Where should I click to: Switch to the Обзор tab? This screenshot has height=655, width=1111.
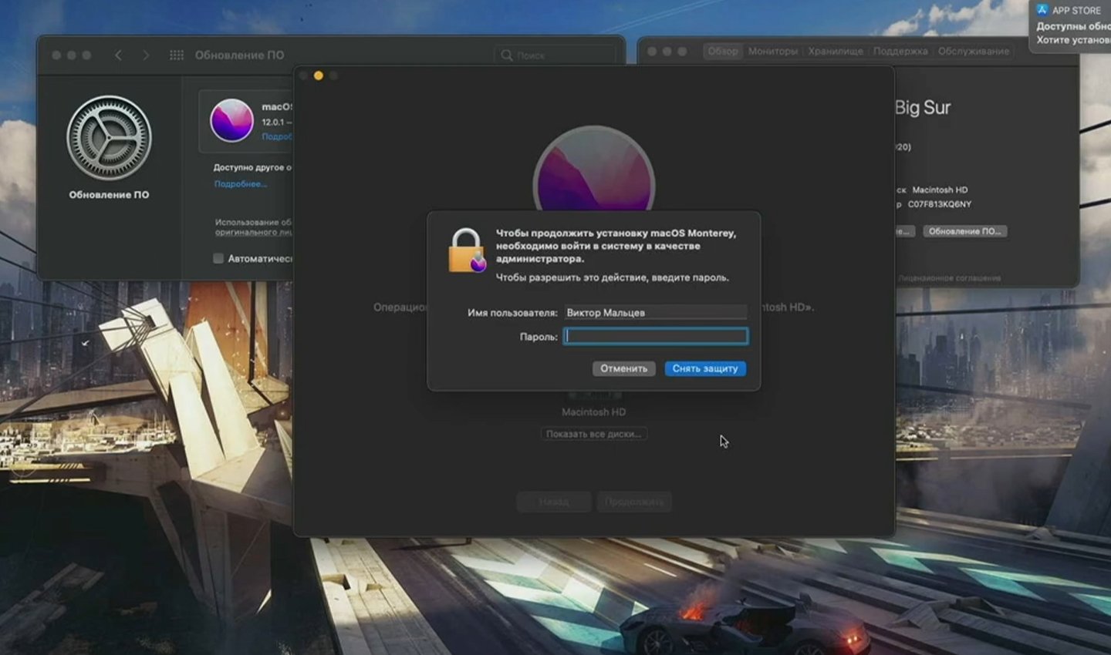click(x=723, y=51)
